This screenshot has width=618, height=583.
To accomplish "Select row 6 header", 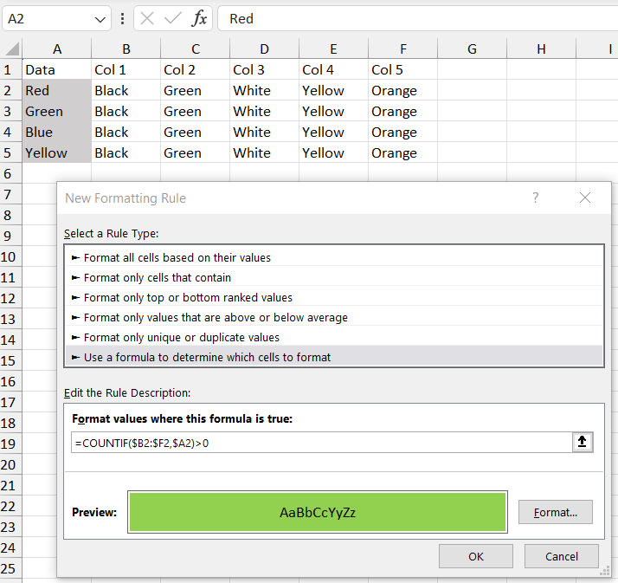I will coord(11,173).
